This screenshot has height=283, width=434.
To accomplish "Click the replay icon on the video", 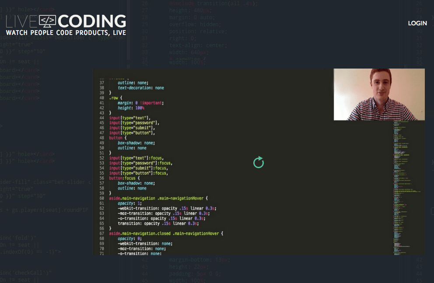I will (x=259, y=162).
